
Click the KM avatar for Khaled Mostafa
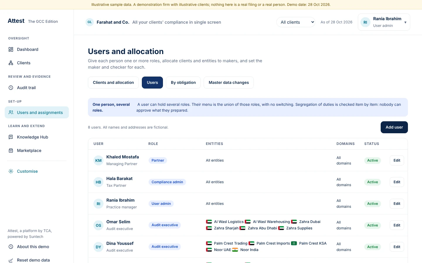[98, 160]
